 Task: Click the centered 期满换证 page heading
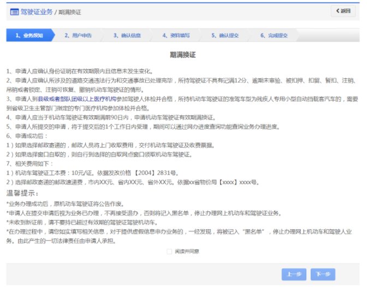point(183,55)
